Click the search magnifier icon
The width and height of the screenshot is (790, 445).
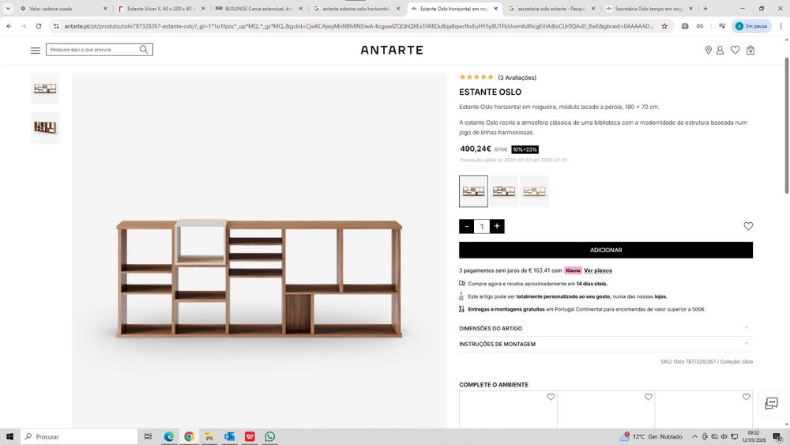pos(144,49)
